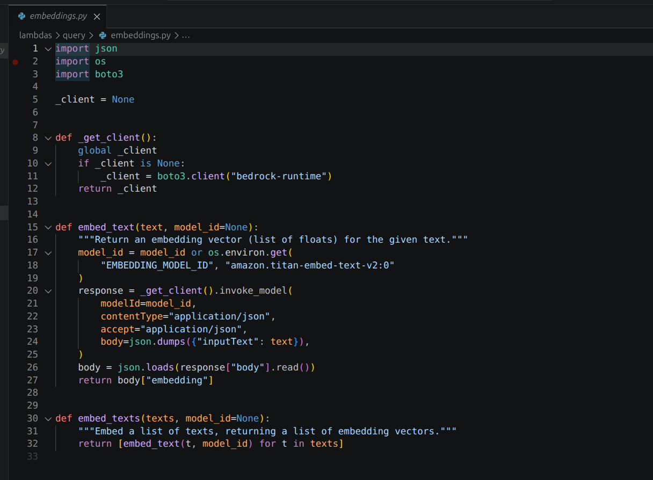The width and height of the screenshot is (653, 480).
Task: Fold the model_id assignment at line 17
Action: tap(48, 252)
